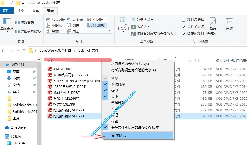Select the 查看 (View) ribbon tab
This screenshot has width=247, height=145.
pyautogui.click(x=50, y=11)
